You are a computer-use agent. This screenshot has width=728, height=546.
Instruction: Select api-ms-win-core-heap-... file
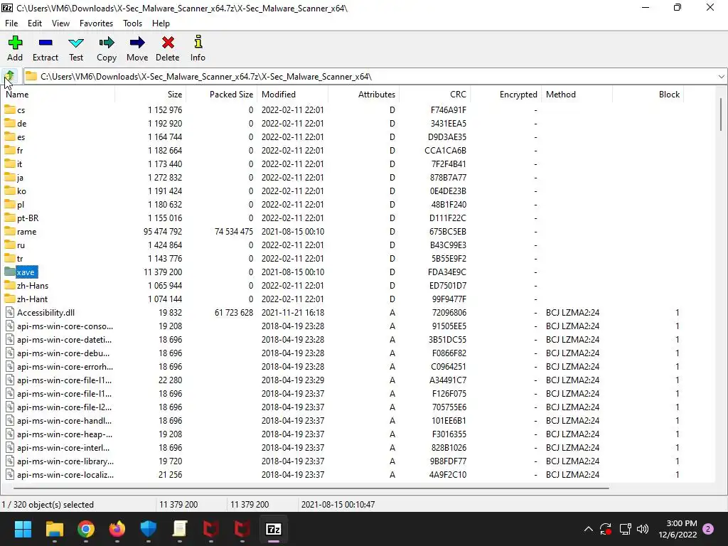[x=65, y=434]
